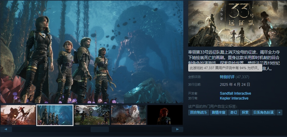This screenshot has height=137, width=287.
Task: Open the Sandfall Interactive developer page
Action: [235, 93]
